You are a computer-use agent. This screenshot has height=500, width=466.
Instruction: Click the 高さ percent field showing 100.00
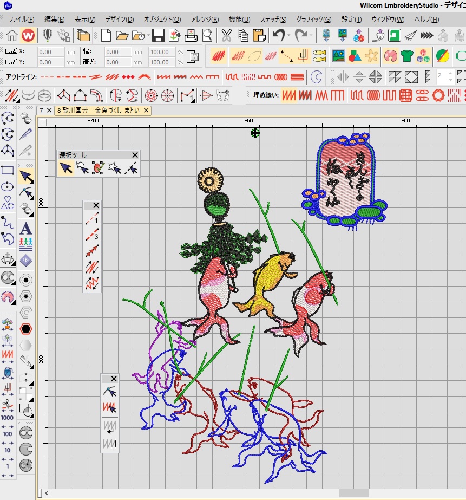pos(162,62)
